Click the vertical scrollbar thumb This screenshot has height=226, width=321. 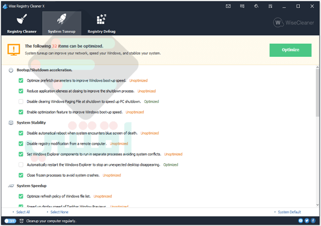point(317,93)
